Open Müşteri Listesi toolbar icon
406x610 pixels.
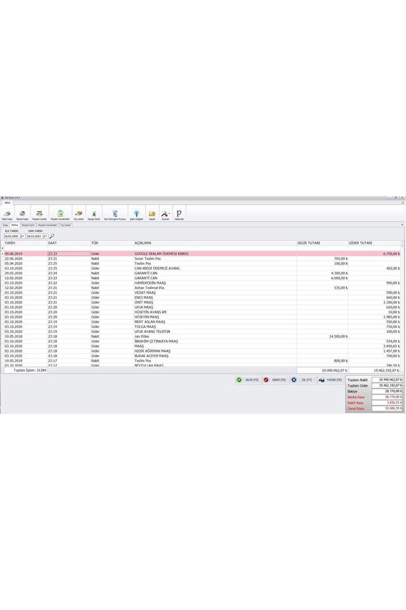coord(39,214)
